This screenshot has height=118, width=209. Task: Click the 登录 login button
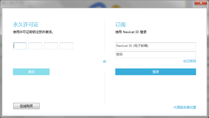click(156, 72)
